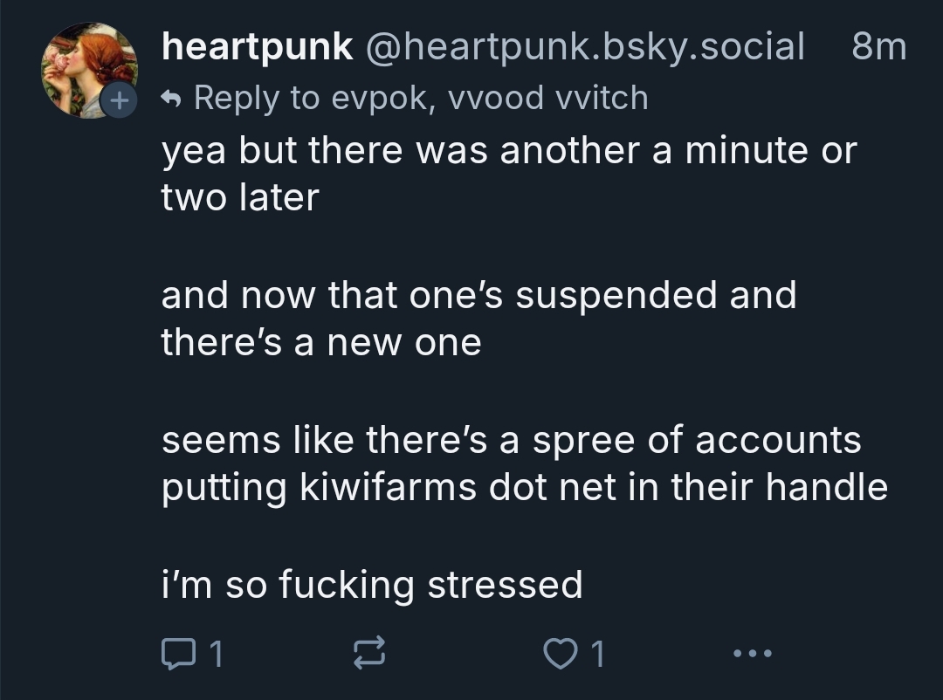Screen dimensions: 943x700
Task: Click the "putting kiwifarms dot net" line
Action: click(524, 487)
